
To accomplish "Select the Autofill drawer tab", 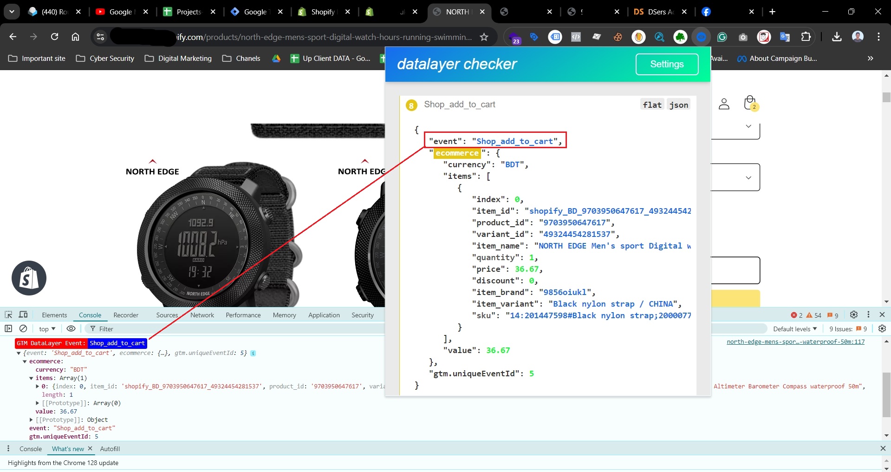I will click(x=110, y=449).
